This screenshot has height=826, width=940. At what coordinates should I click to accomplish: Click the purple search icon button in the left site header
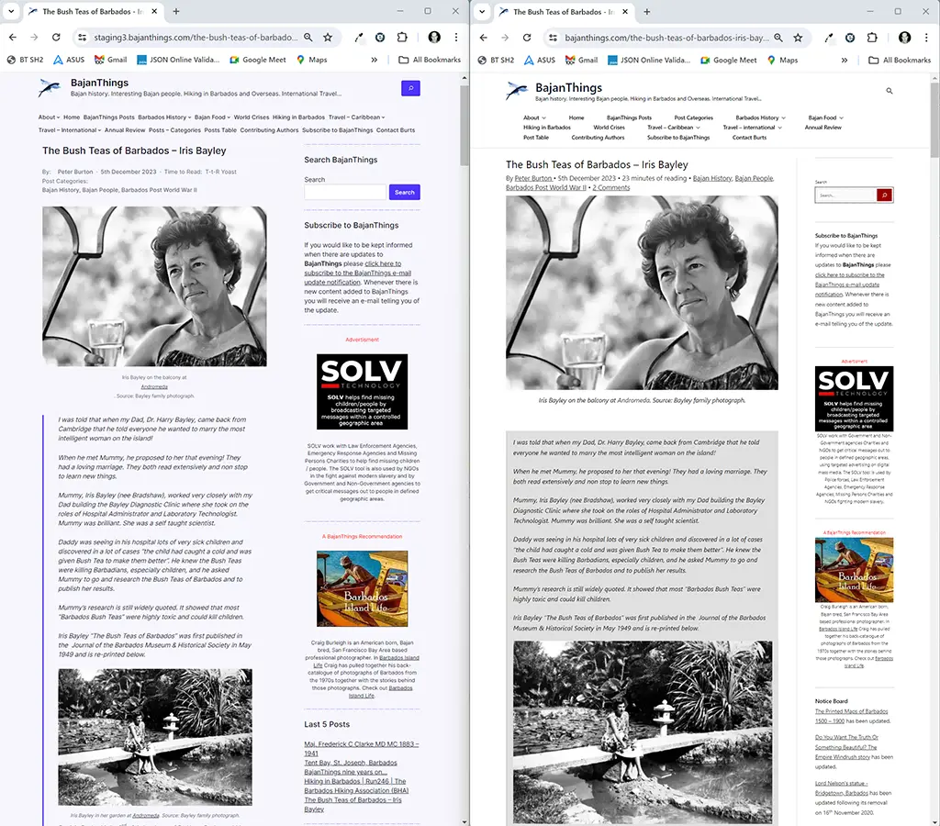(410, 88)
